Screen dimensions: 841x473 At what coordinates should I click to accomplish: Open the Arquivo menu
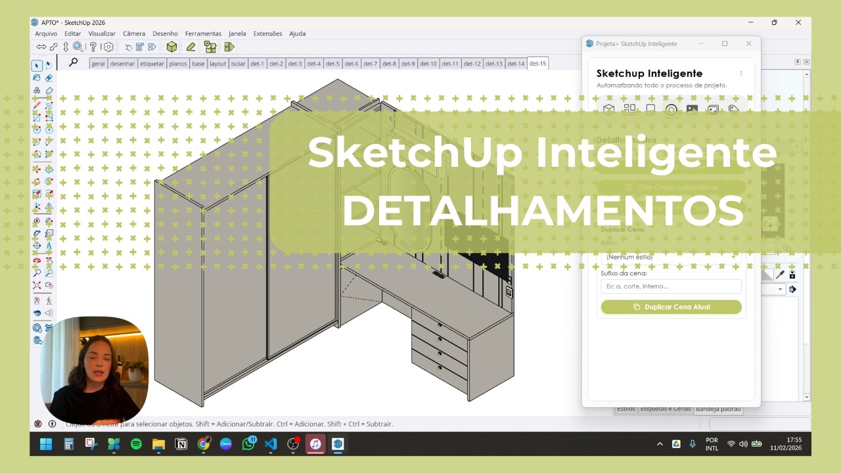(x=46, y=34)
